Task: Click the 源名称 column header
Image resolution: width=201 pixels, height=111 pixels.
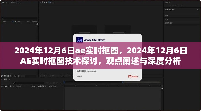Action: (19, 86)
